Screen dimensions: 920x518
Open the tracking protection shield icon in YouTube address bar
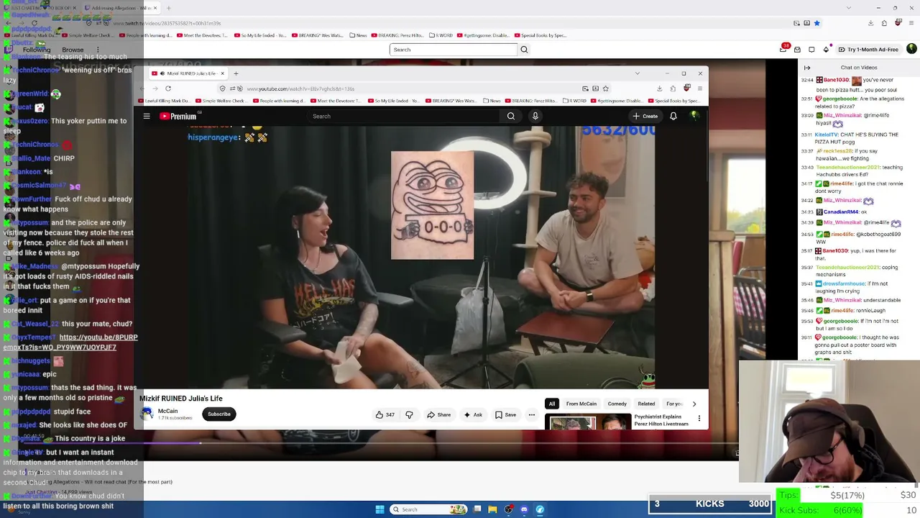[x=222, y=88]
